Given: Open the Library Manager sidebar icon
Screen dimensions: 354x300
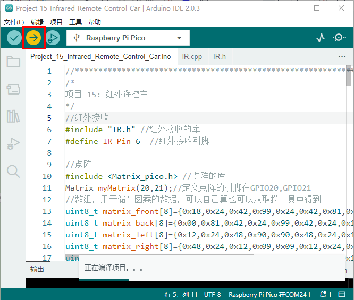Looking at the screenshot, I should point(13,116).
